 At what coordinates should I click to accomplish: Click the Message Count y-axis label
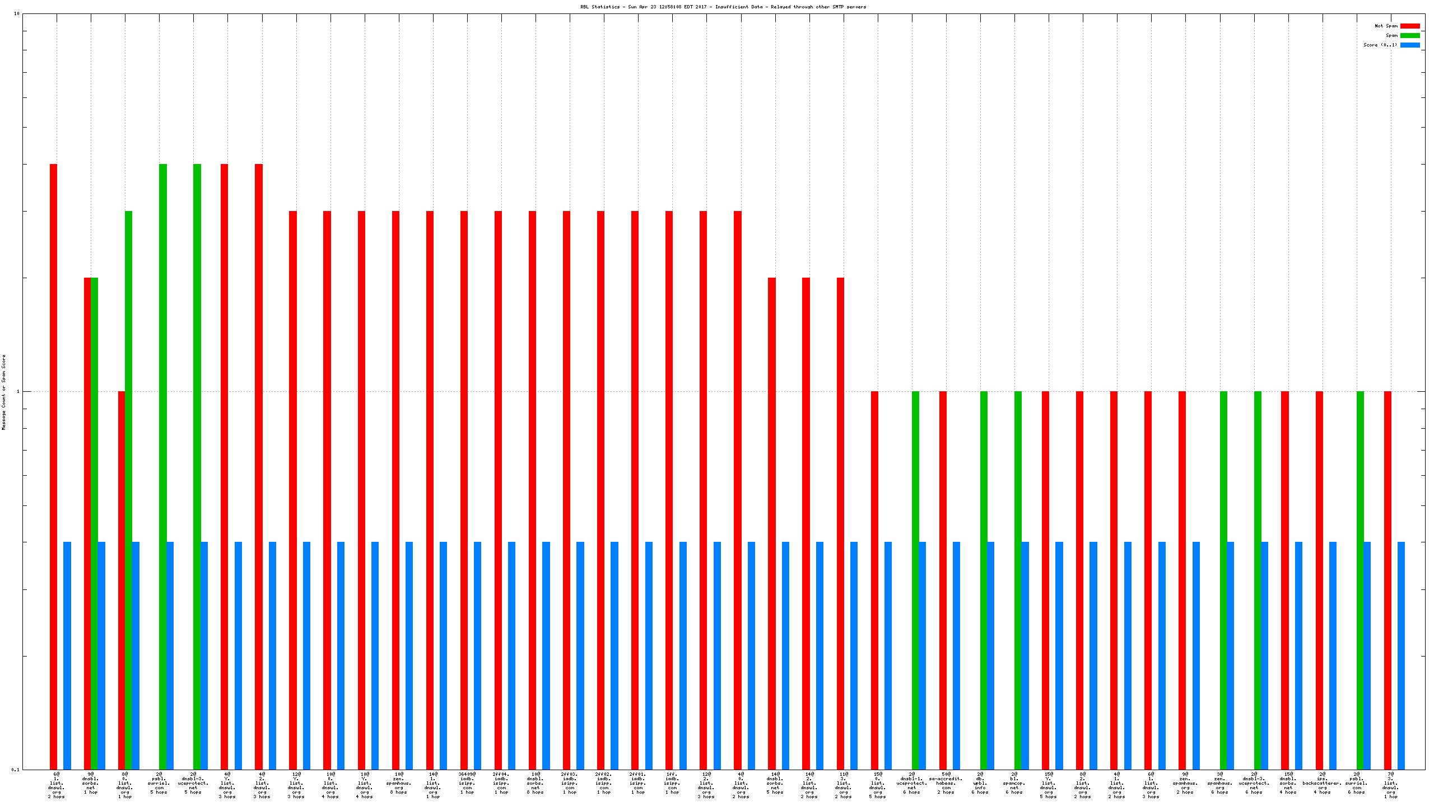click(x=3, y=392)
